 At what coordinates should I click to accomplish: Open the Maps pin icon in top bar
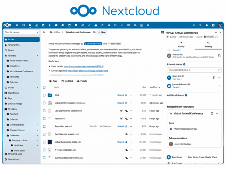click(x=148, y=25)
